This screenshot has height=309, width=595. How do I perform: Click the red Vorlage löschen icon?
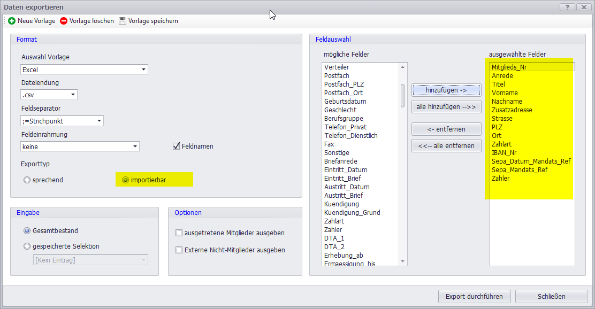coord(64,21)
